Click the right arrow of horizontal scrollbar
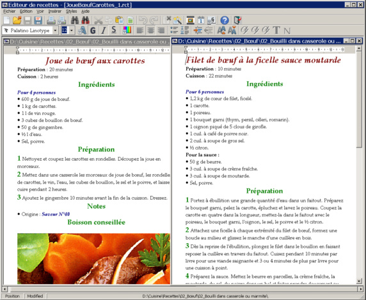366x300 pixels. tap(361, 289)
